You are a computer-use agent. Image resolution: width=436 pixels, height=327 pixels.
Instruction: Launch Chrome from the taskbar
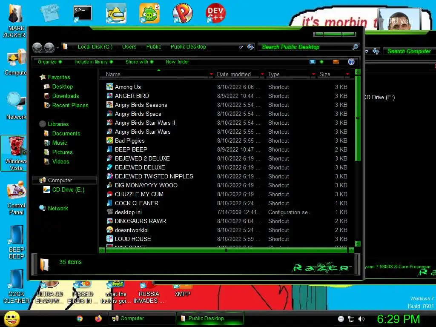(x=80, y=318)
